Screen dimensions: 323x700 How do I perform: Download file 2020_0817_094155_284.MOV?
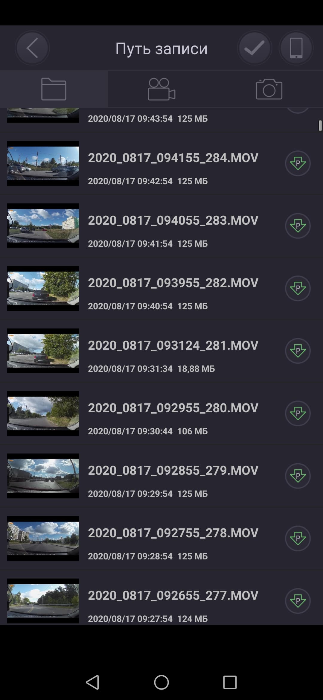[298, 163]
